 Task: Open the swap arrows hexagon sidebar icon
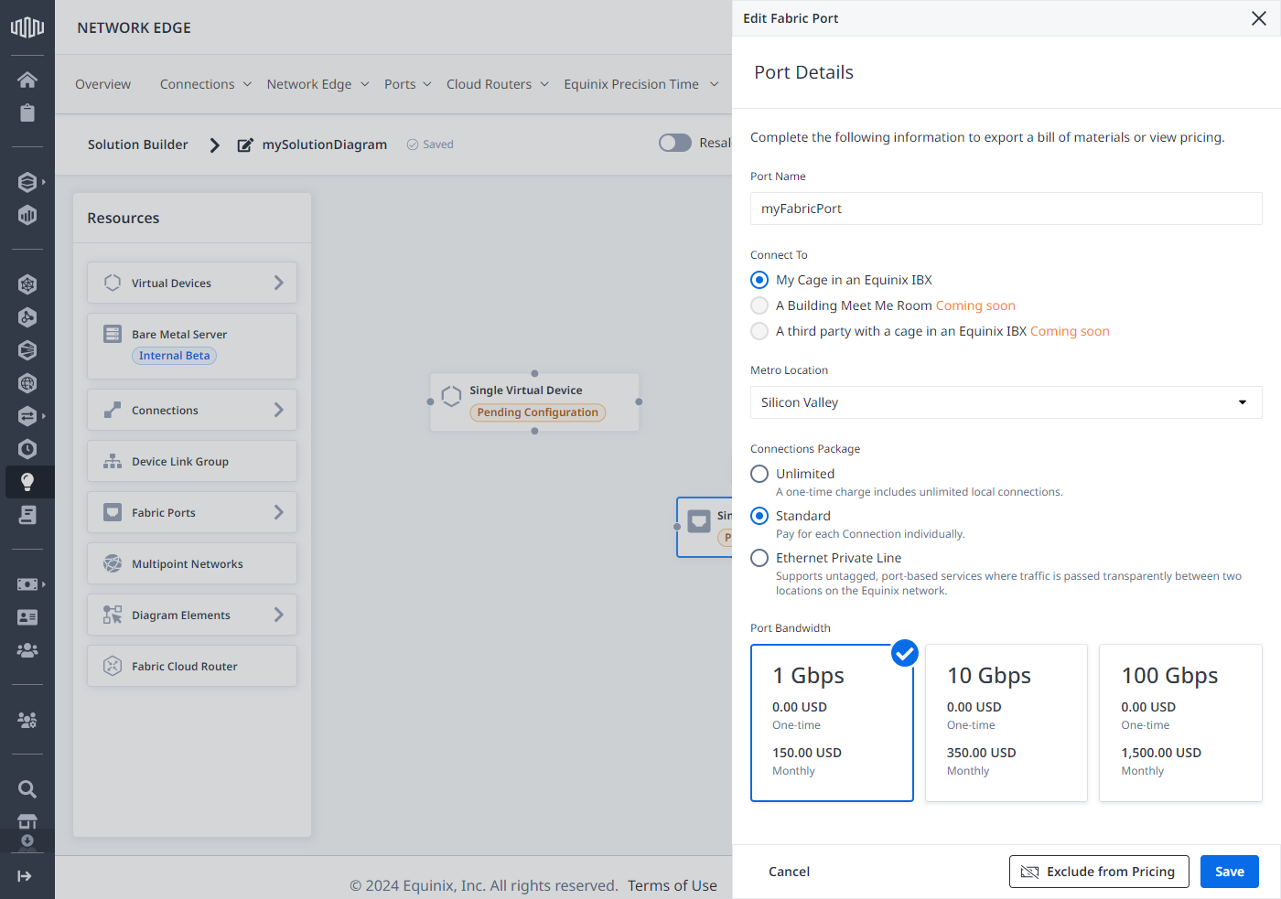[x=27, y=416]
